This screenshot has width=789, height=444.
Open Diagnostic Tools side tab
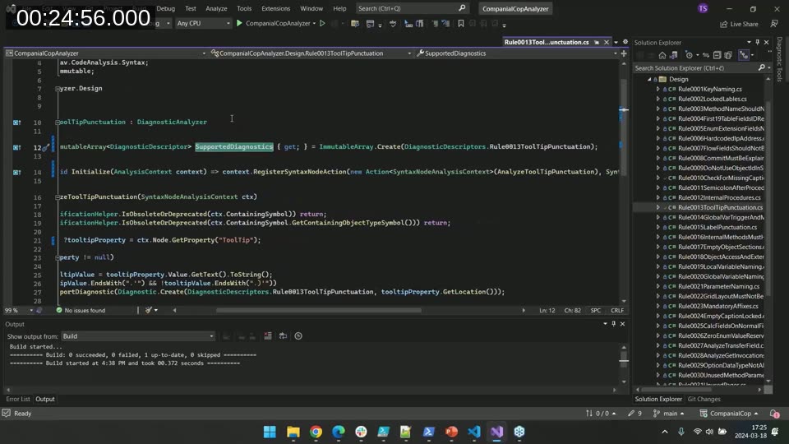pos(779,59)
